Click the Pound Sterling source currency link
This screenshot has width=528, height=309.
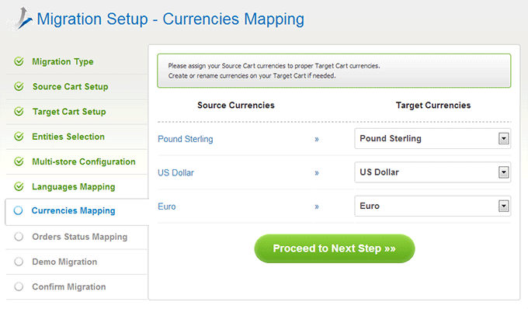(186, 139)
